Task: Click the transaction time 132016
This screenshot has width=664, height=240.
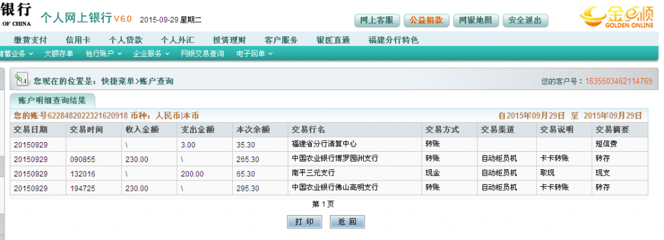Action: click(82, 174)
